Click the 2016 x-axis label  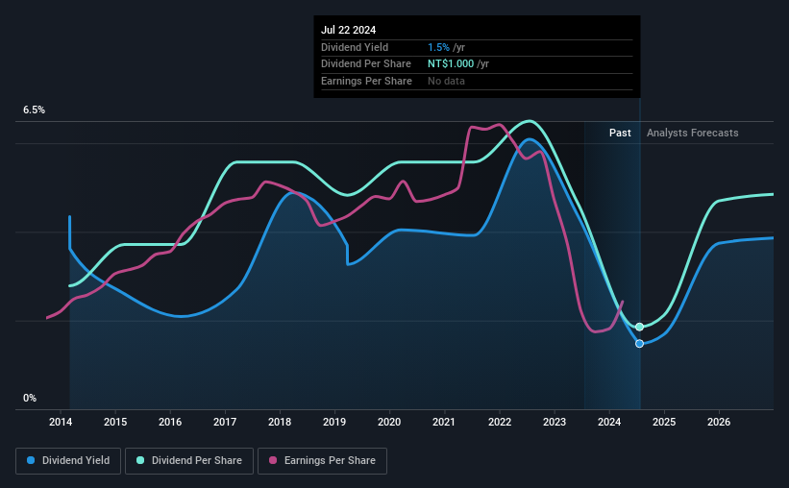[x=170, y=422]
